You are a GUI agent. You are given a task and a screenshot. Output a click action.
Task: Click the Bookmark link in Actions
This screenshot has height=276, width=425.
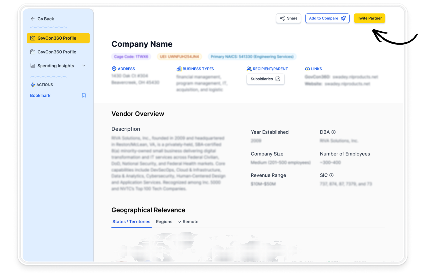point(40,95)
